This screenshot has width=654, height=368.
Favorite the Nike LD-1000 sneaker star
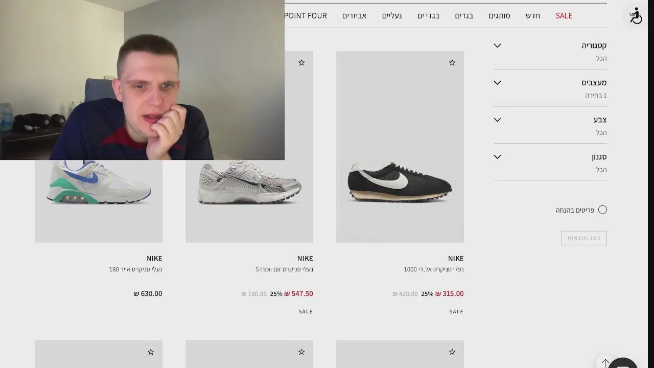coord(452,62)
